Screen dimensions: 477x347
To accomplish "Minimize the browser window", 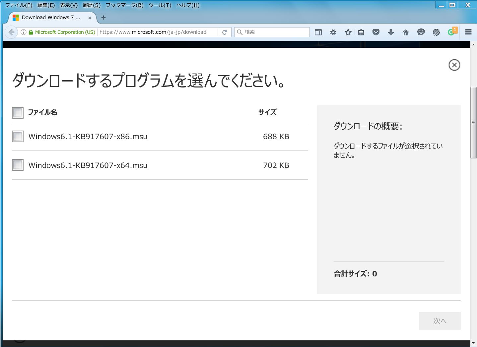I will click(x=441, y=5).
